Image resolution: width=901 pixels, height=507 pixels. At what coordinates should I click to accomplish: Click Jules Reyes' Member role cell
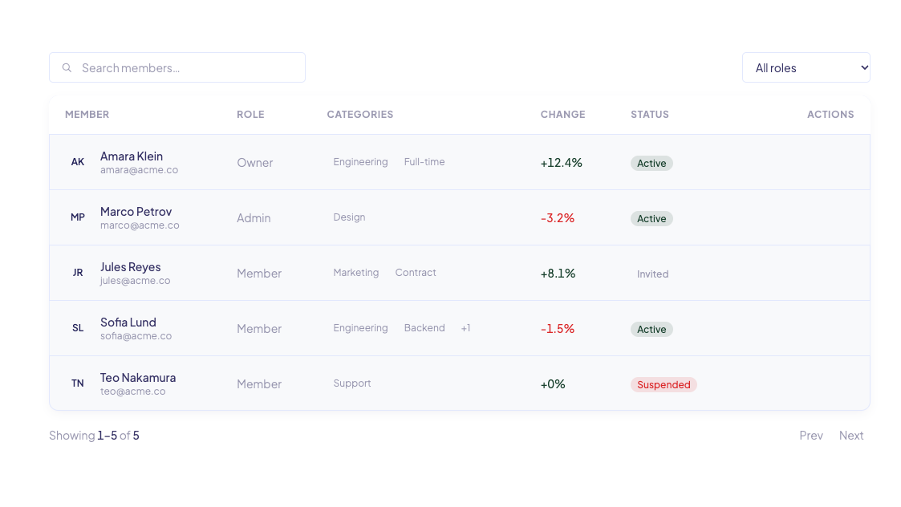(x=259, y=273)
